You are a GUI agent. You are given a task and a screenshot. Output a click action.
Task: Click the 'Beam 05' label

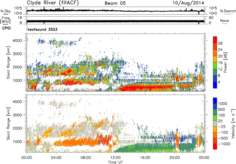click(x=115, y=3)
